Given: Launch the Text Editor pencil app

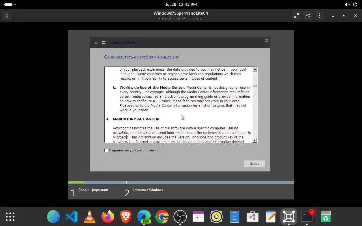Looking at the screenshot, I should point(271,217).
